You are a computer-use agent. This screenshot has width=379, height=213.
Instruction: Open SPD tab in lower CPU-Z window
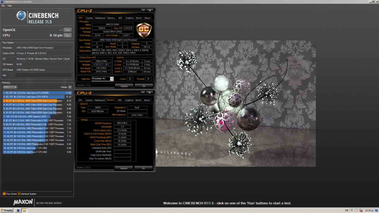[x=120, y=100]
